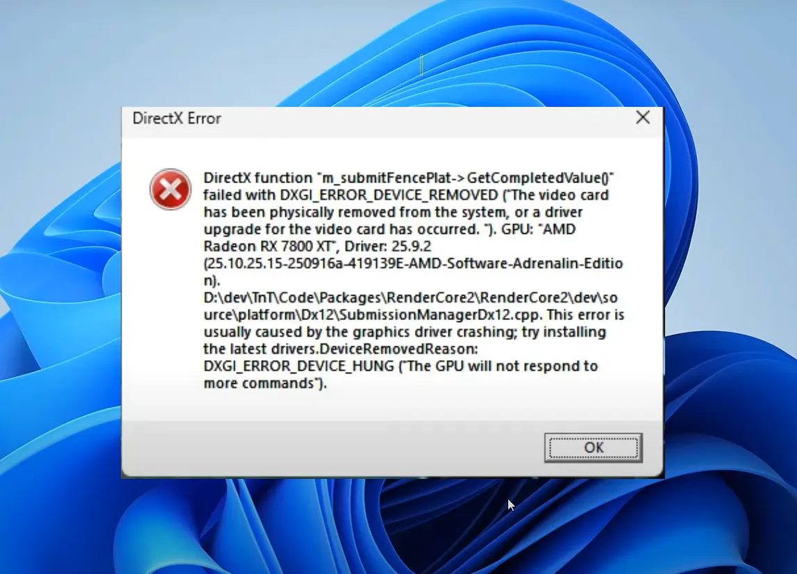
Task: Click OK to dismiss the DirectX error
Action: coord(593,448)
